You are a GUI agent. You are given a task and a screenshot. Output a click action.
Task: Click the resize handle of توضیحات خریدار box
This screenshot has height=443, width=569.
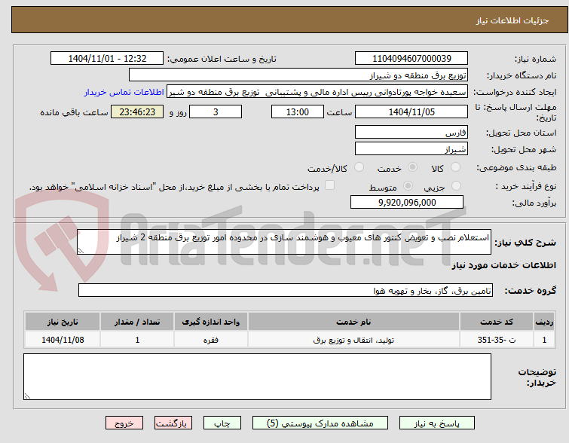click(28, 396)
